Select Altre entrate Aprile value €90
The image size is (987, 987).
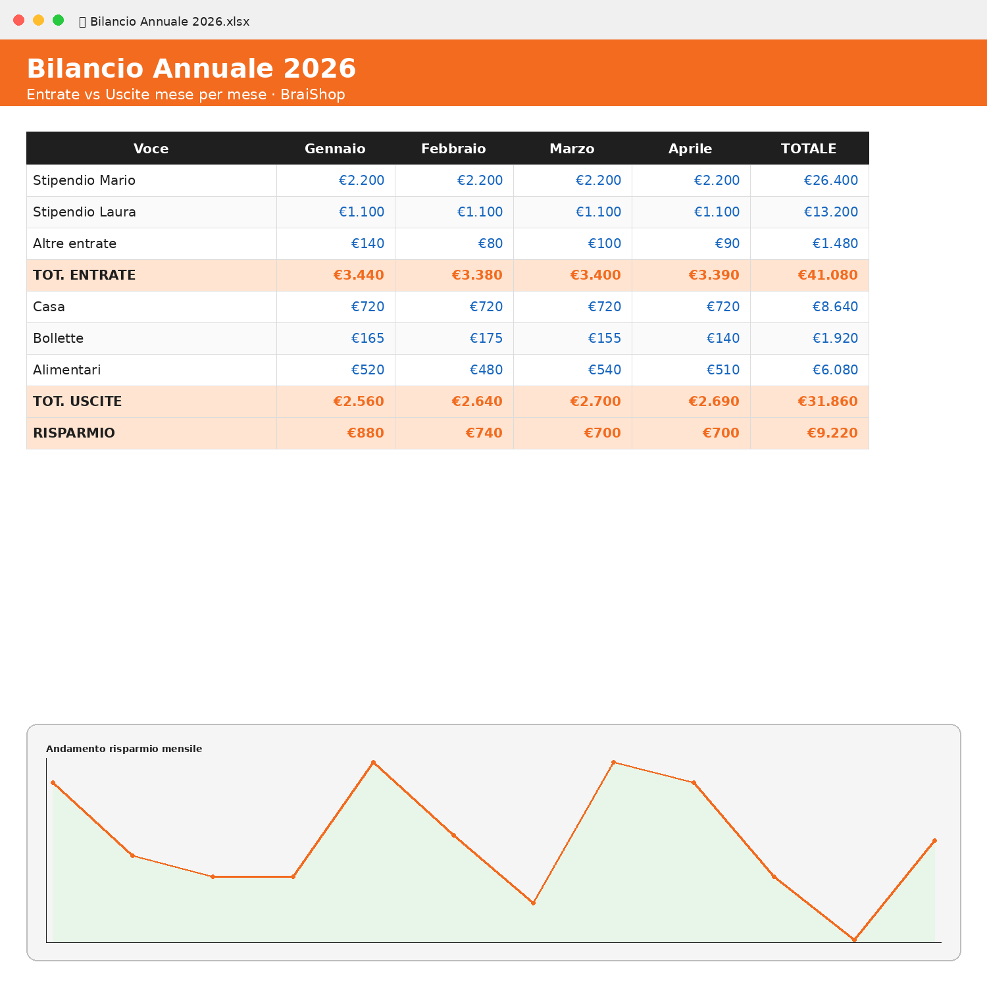[x=691, y=243]
